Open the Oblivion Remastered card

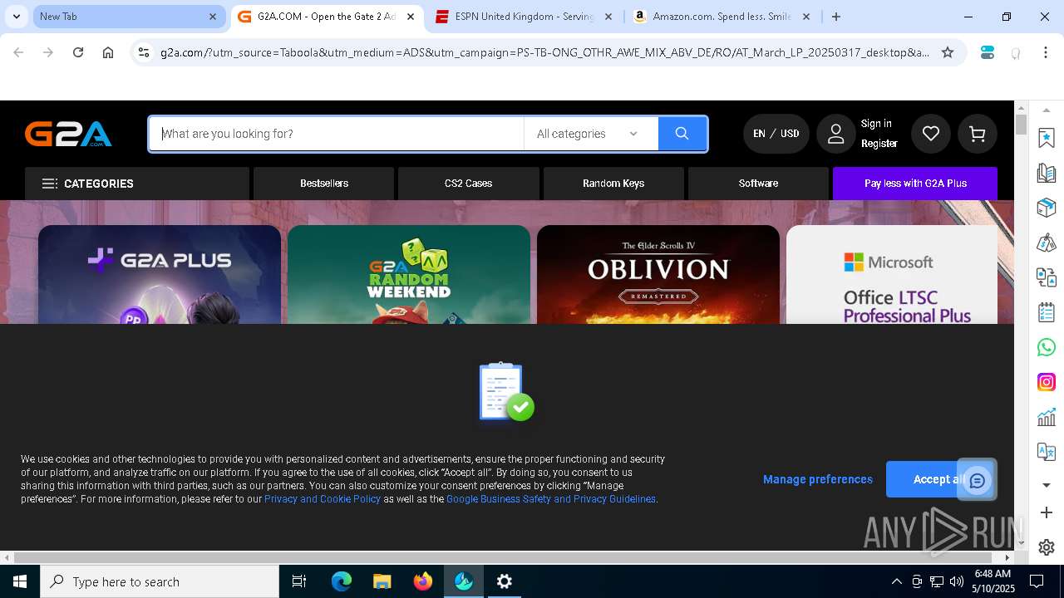click(x=658, y=275)
